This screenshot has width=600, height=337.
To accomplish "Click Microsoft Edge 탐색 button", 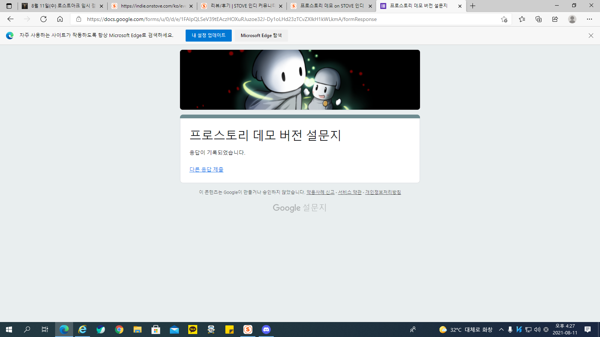I will click(x=261, y=36).
